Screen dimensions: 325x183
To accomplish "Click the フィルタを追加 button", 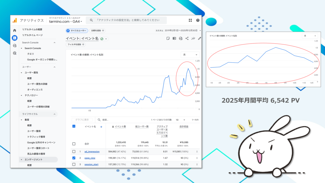I will coord(76,44).
